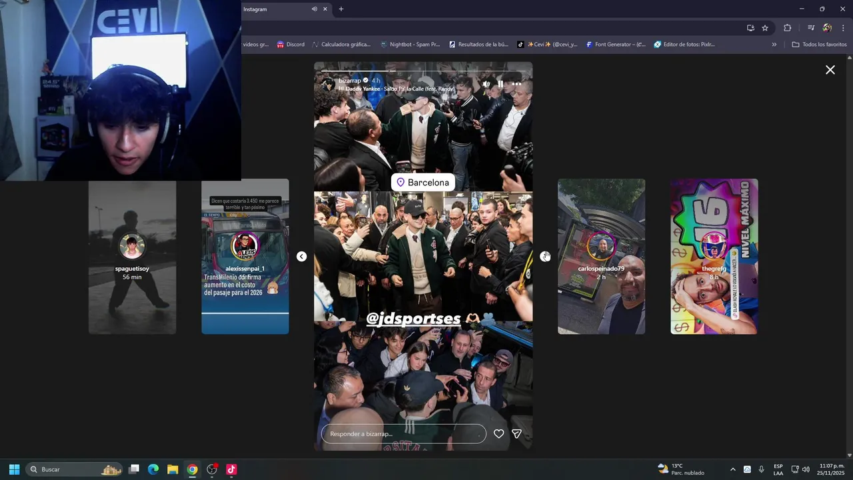Focus the 'Responder a bizarrap...' reply field
The image size is (853, 480).
404,434
